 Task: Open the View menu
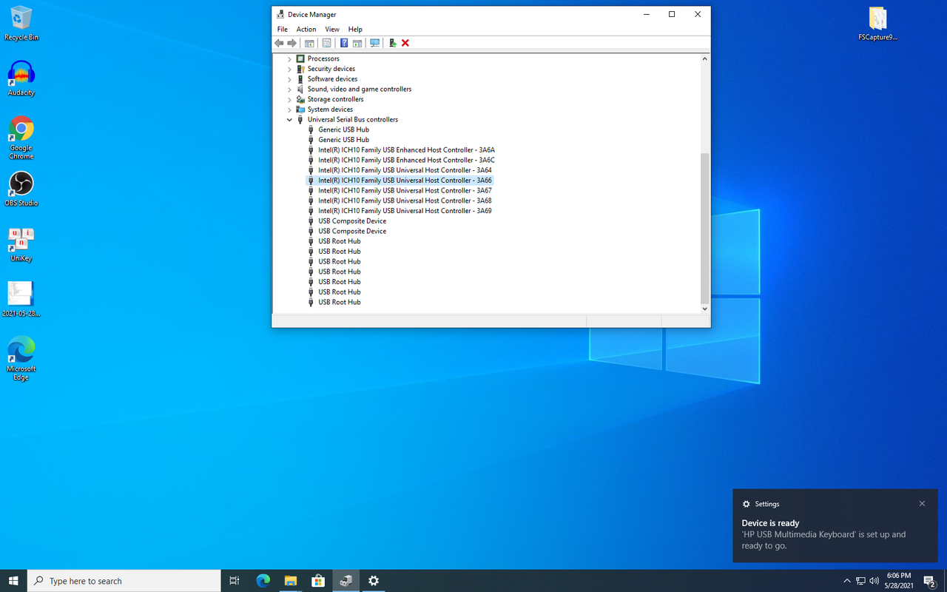[332, 30]
